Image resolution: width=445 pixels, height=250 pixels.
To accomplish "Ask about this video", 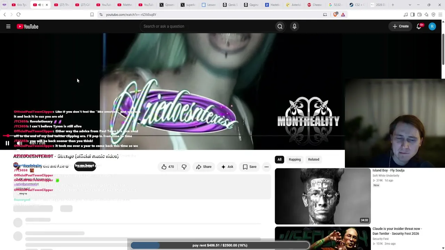I will point(227,167).
